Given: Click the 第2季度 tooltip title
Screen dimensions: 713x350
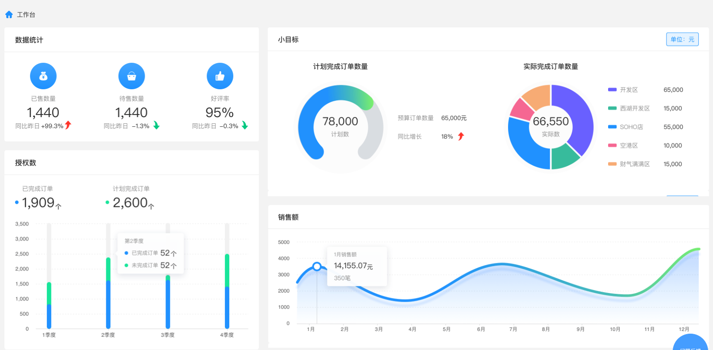Looking at the screenshot, I should [134, 241].
